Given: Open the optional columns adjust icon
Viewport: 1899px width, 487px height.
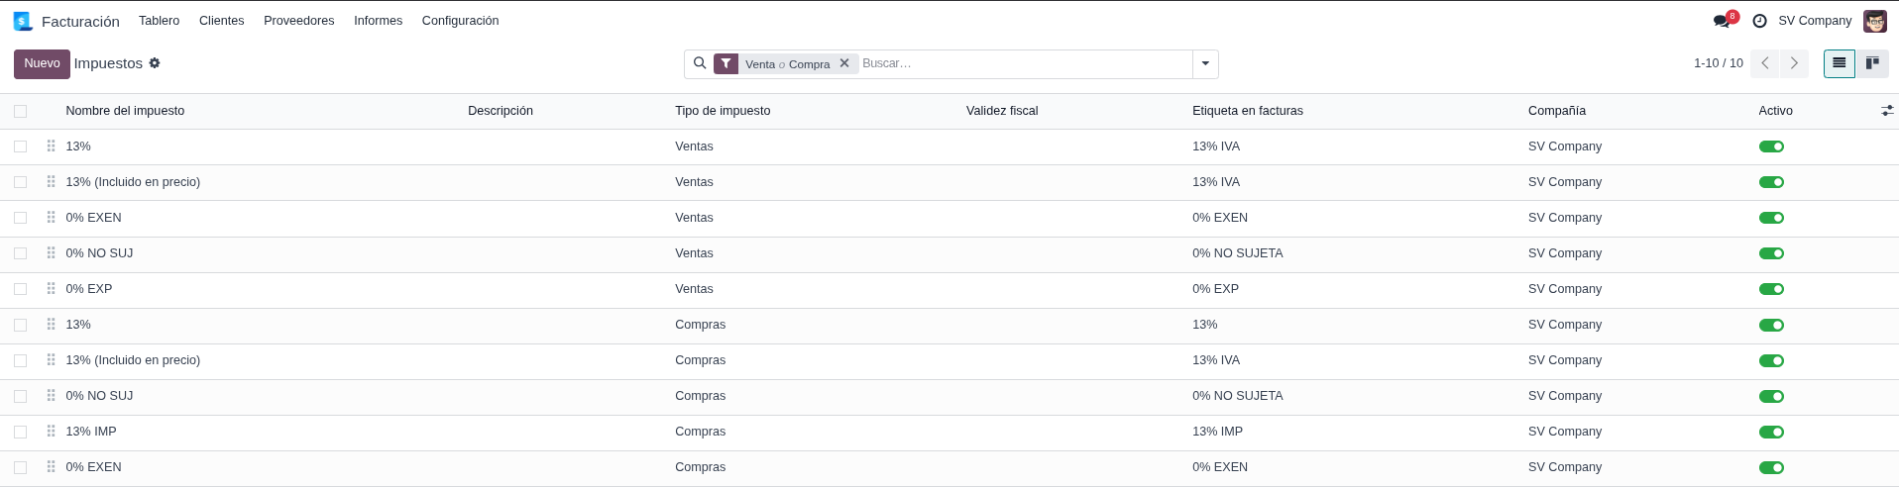Looking at the screenshot, I should pos(1887,111).
